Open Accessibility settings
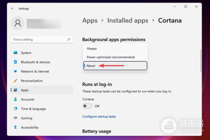This screenshot has height=140, width=210. (42, 127)
